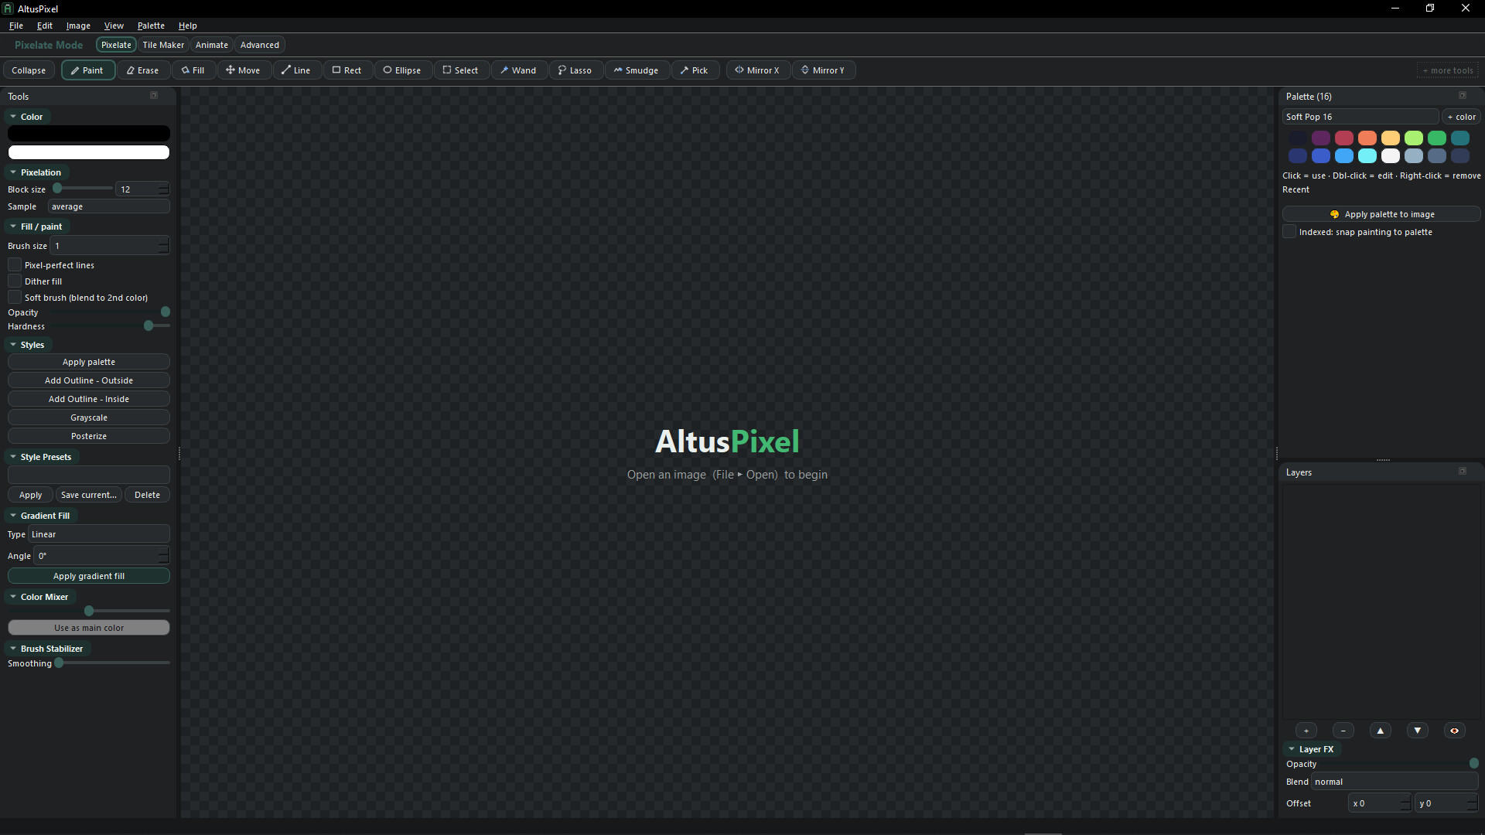
Task: Collapse the Styles section
Action: click(x=29, y=345)
